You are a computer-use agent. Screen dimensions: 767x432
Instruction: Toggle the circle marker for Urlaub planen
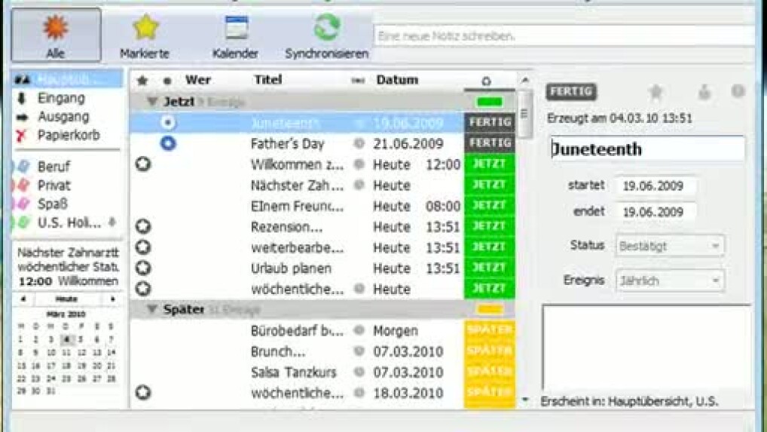143,268
